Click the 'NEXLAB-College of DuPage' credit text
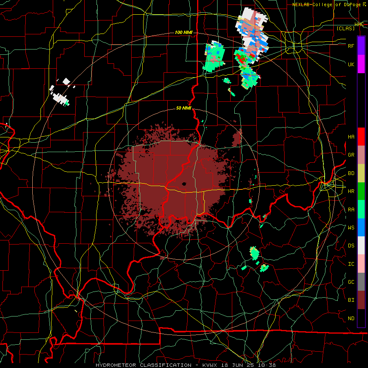The width and height of the screenshot is (368, 368). (x=328, y=4)
